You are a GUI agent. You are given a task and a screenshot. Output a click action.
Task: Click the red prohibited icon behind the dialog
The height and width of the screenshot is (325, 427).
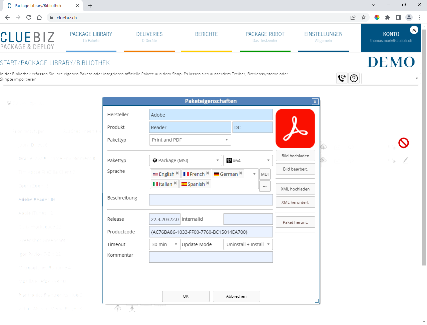click(404, 143)
